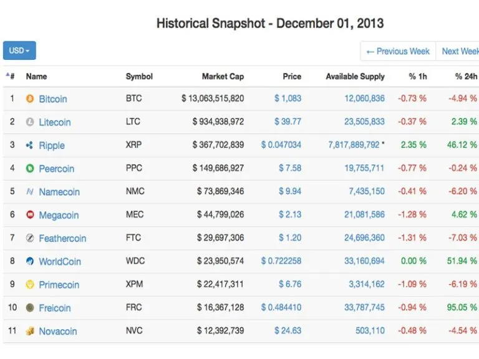Click Novacoin price $ 24.63
The width and height of the screenshot is (479, 359).
(x=288, y=330)
